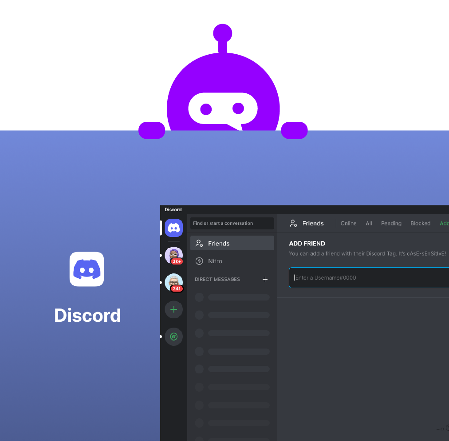Click the green Add Friend tab button
The height and width of the screenshot is (441, 449).
[444, 224]
